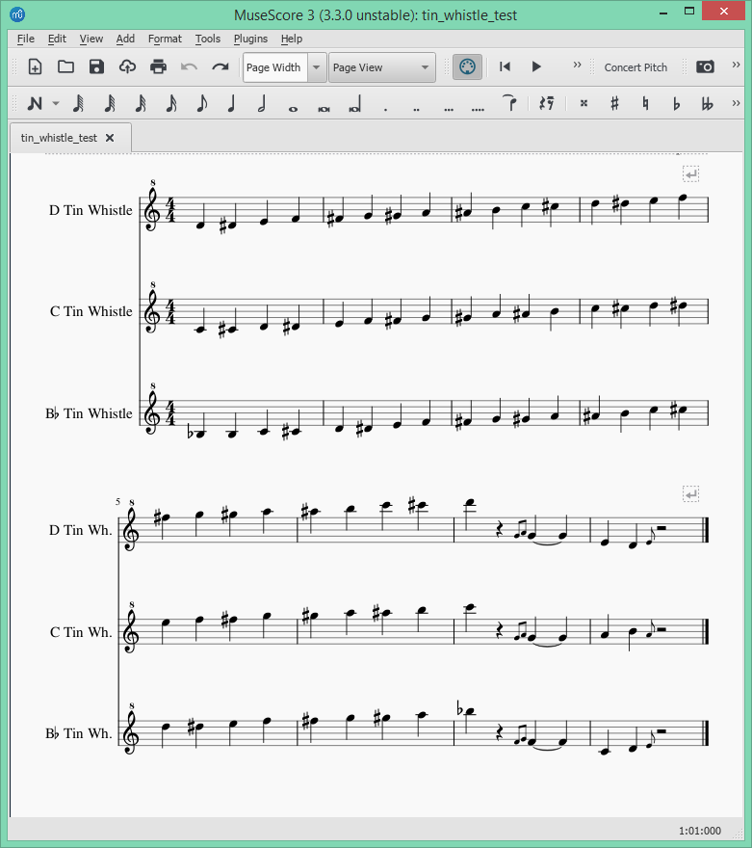This screenshot has height=848, width=752.
Task: Upload score to cloud icon
Action: tap(127, 67)
